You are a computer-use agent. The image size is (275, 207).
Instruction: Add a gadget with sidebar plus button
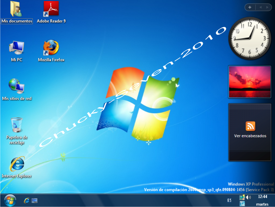(250, 7)
